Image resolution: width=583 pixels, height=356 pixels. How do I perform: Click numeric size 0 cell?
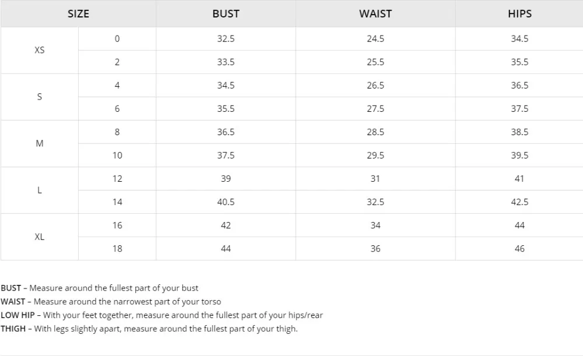(117, 38)
